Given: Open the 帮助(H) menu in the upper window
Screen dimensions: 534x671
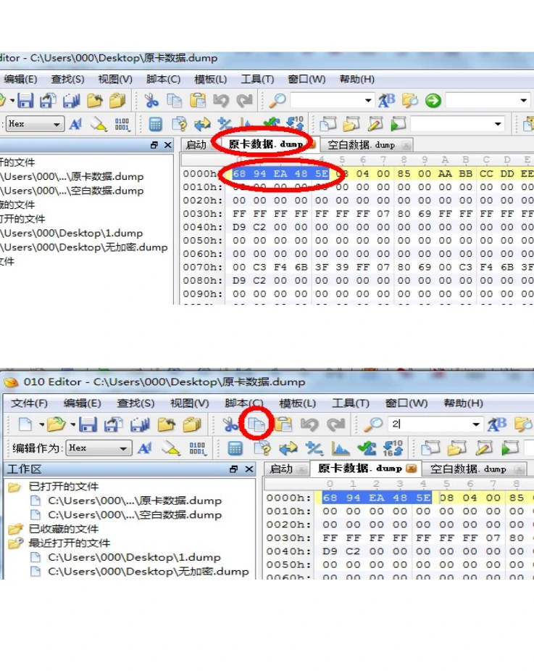Looking at the screenshot, I should (356, 79).
